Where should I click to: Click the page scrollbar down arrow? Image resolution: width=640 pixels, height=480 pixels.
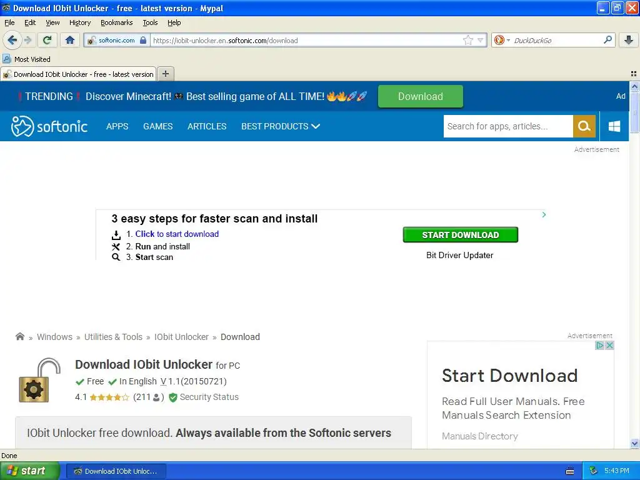[634, 443]
